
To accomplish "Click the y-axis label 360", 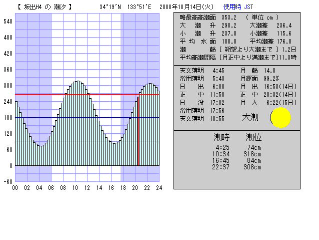I will [8, 70].
